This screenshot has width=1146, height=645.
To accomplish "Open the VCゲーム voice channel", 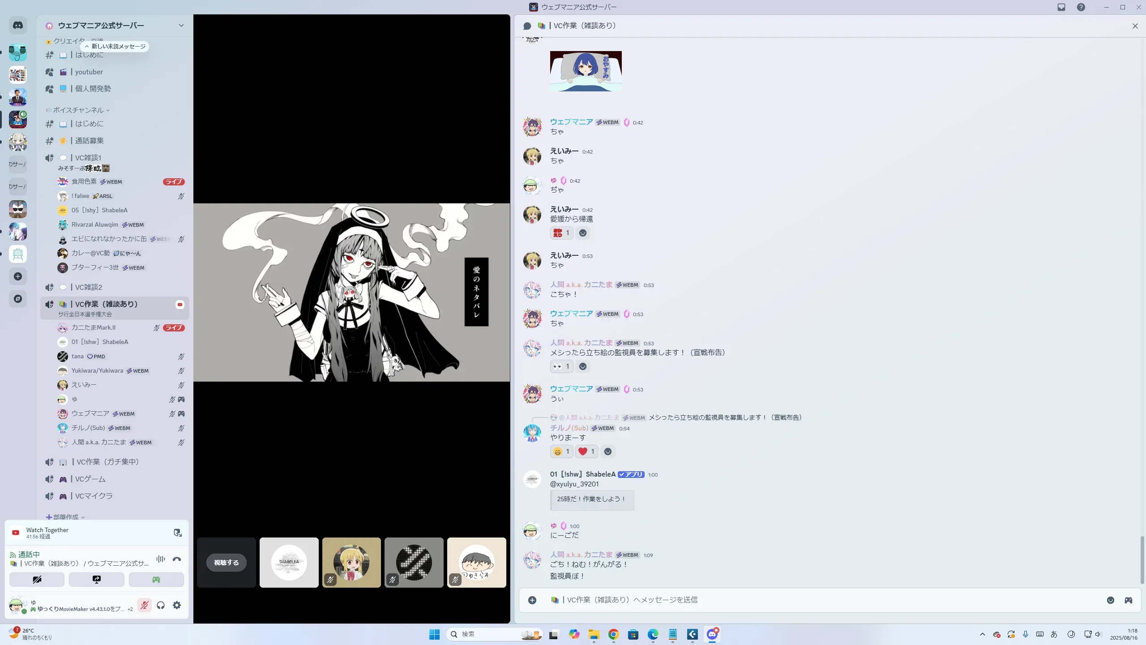I will 90,479.
